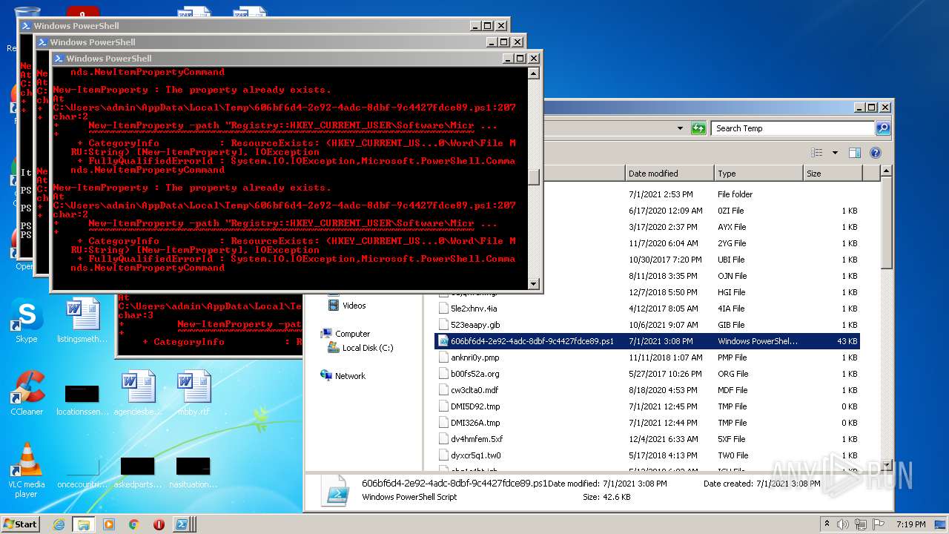
Task: Select the listingsmeth Word document icon
Action: (x=82, y=320)
